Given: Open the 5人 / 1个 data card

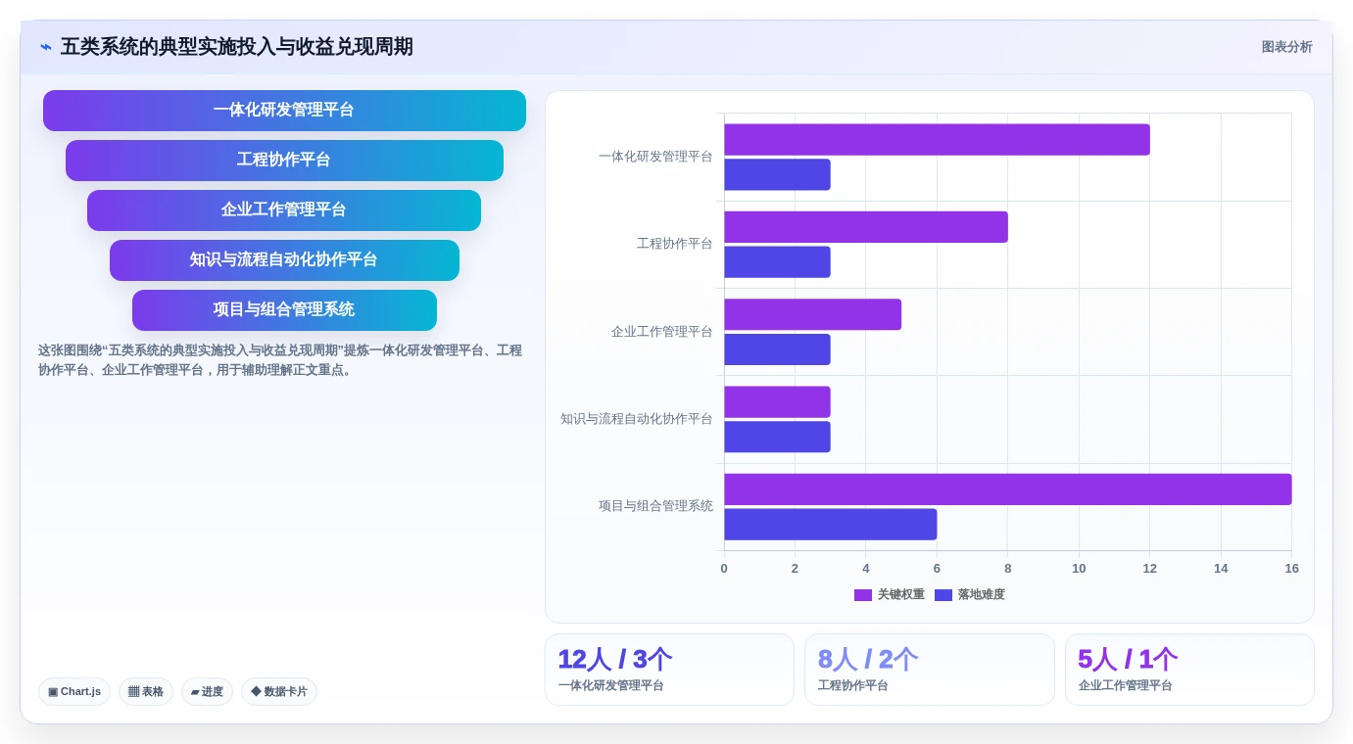Looking at the screenshot, I should pos(1189,670).
